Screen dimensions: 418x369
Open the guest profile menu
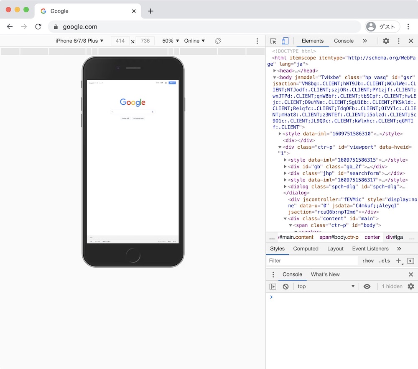coord(382,26)
